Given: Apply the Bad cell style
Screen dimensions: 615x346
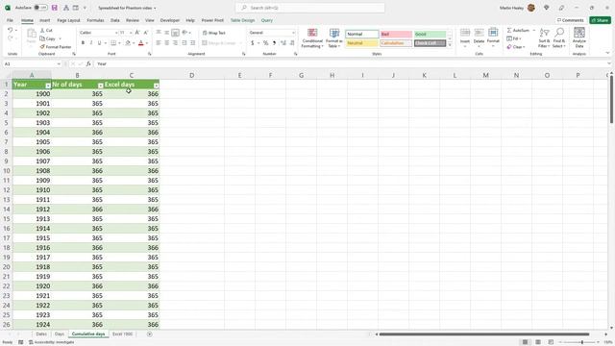Looking at the screenshot, I should coord(396,35).
